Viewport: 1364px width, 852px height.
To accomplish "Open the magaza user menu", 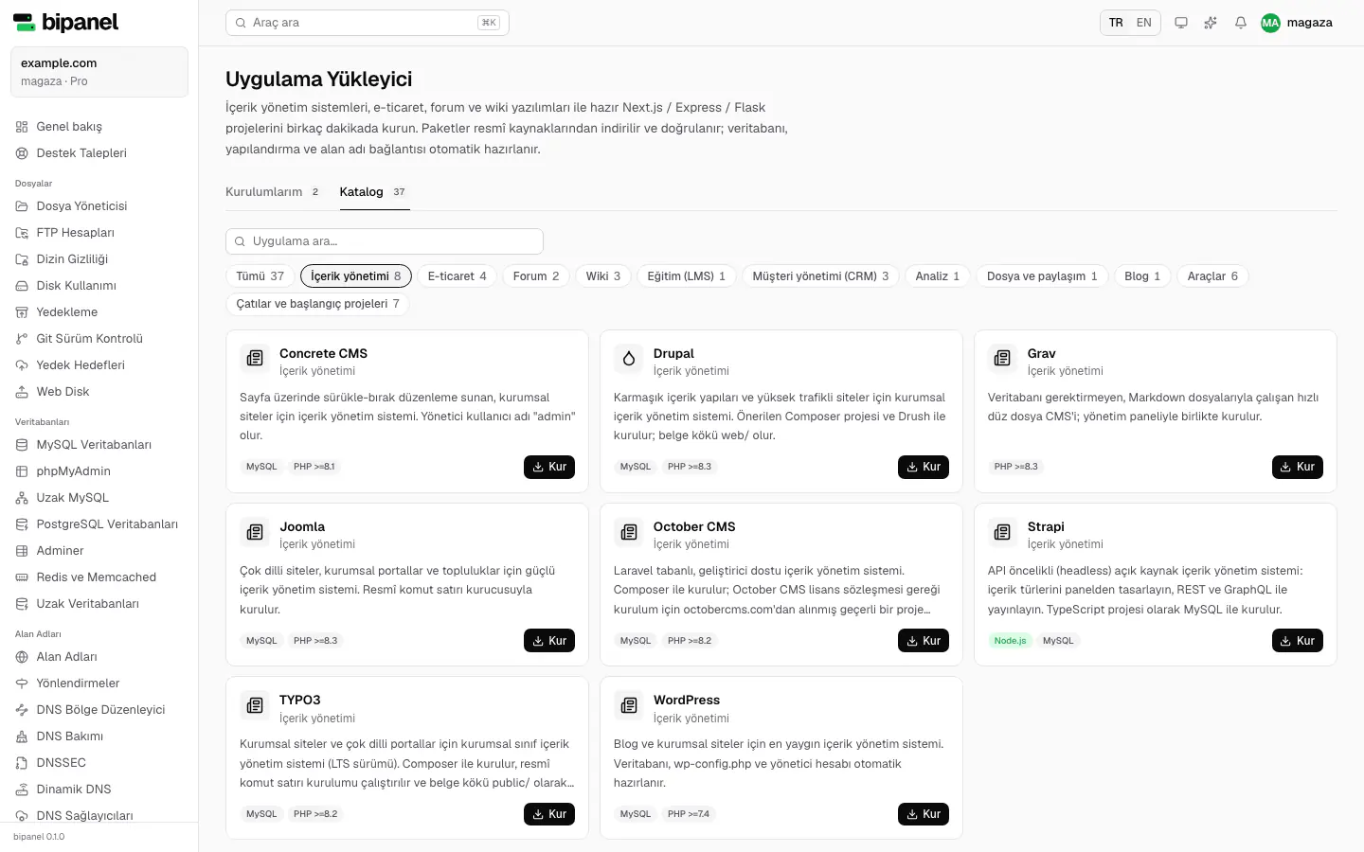I will 1297,23.
